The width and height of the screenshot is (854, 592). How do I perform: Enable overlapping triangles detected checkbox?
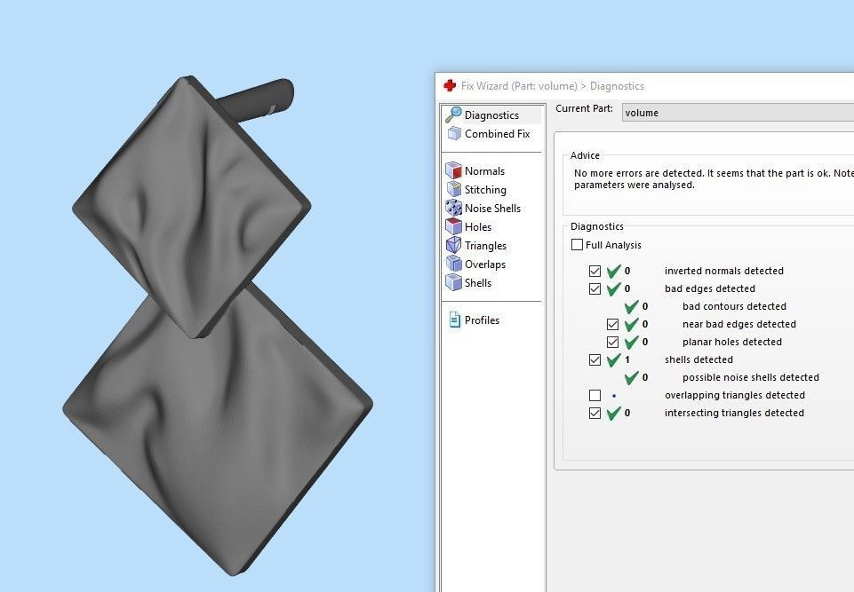[595, 395]
